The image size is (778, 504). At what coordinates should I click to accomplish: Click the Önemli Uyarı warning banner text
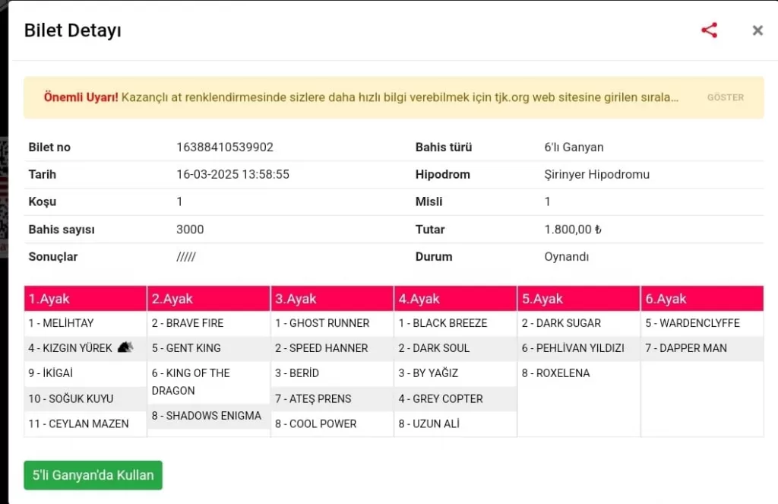tap(361, 97)
